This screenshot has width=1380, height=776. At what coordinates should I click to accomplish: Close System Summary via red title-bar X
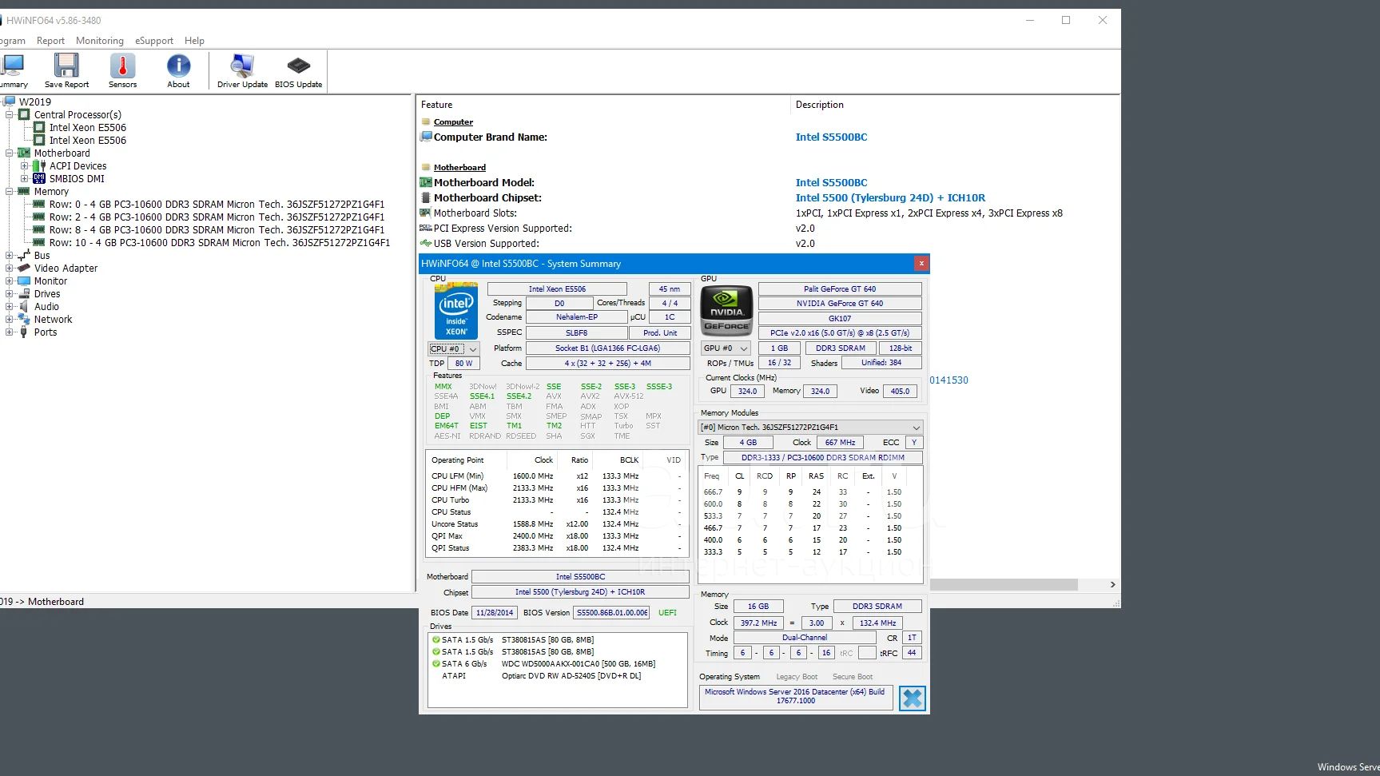[921, 263]
